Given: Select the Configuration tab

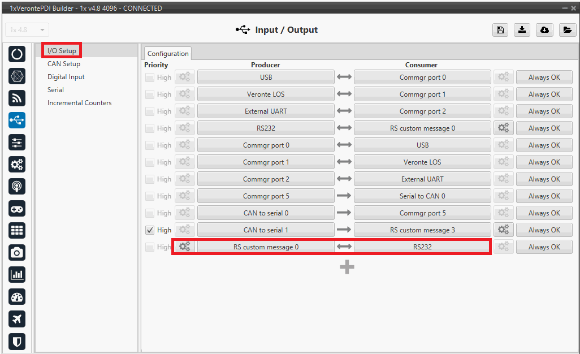Looking at the screenshot, I should (168, 54).
